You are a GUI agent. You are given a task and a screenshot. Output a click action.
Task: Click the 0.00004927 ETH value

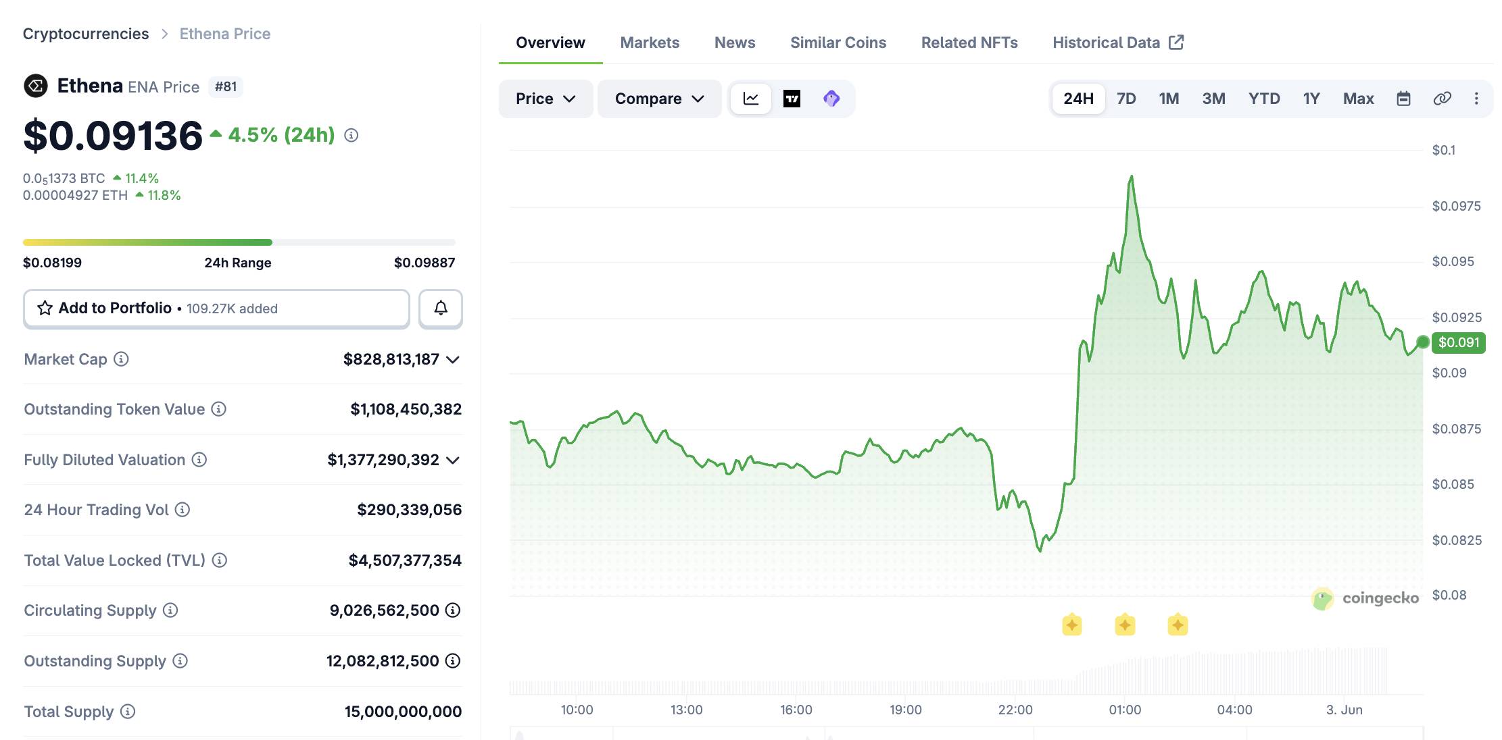(x=75, y=195)
